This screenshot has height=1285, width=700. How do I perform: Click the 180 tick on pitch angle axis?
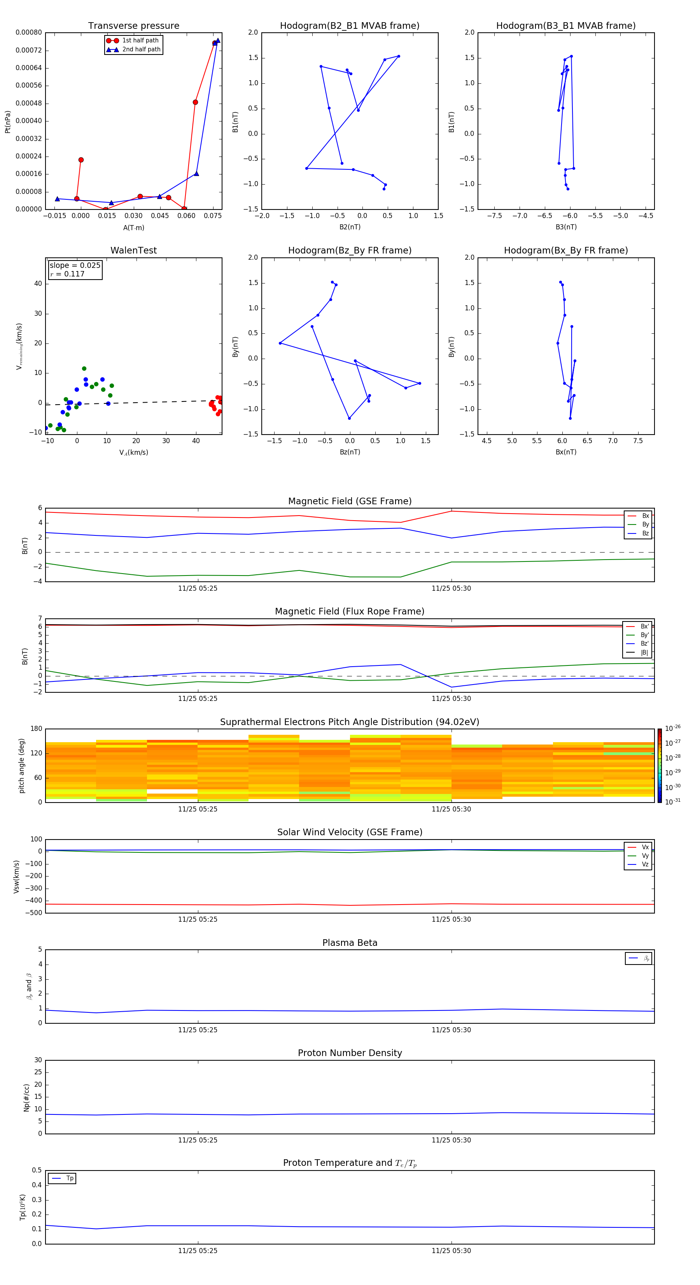tap(37, 729)
